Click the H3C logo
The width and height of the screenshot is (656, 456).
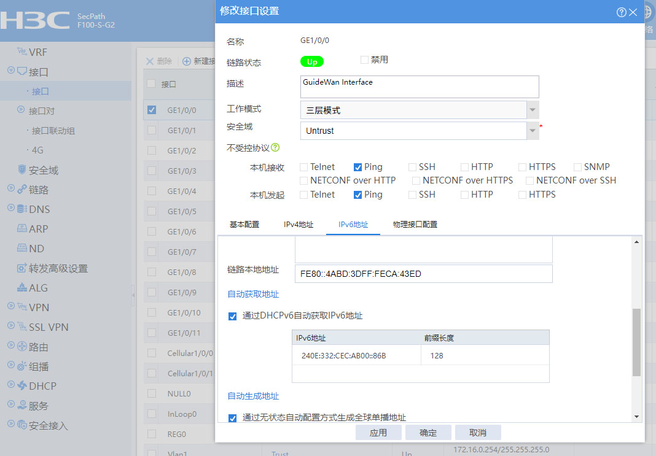pos(35,20)
